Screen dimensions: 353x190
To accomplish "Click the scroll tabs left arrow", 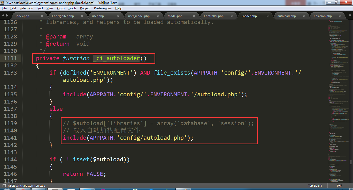I will [x=3, y=15].
